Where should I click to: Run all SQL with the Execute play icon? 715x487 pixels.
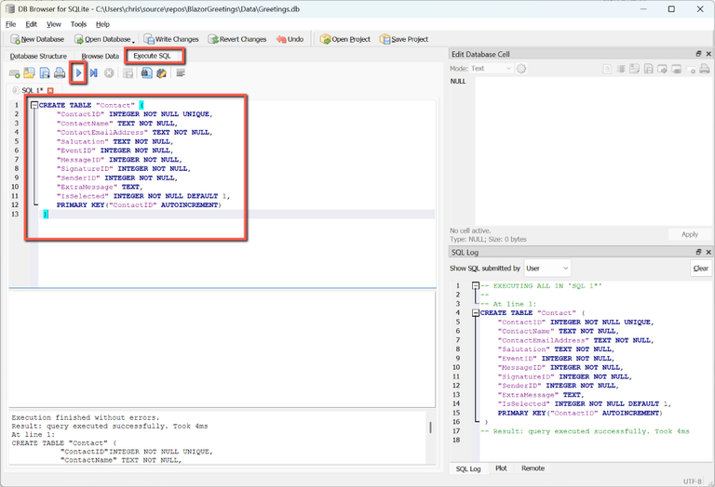[80, 72]
